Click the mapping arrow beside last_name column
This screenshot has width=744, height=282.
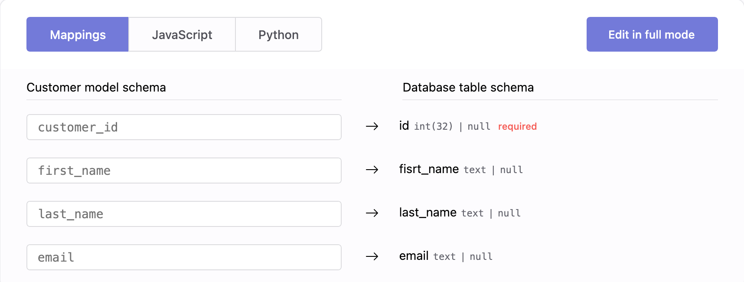pos(372,213)
